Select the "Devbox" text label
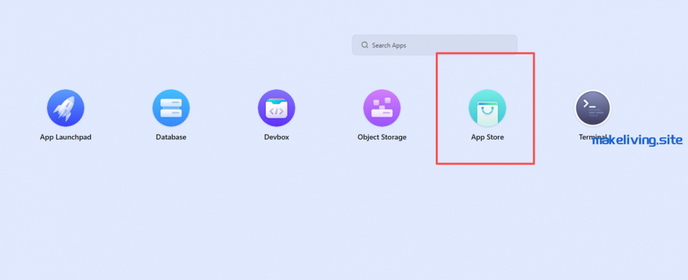Viewport: 688px width, 280px height. click(x=276, y=137)
